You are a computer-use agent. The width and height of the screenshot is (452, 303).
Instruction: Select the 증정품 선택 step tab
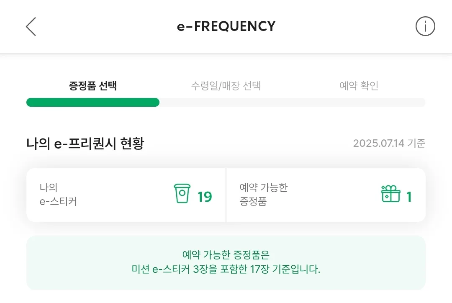[93, 86]
